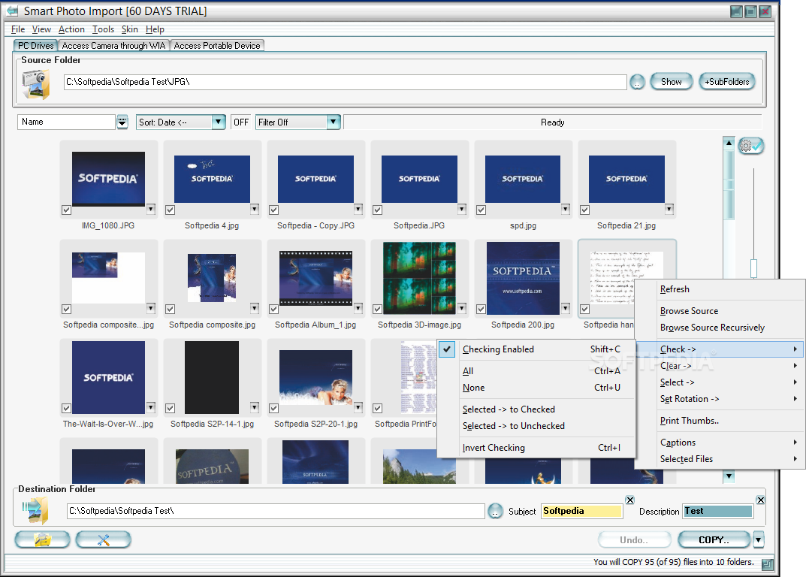Screen dimensions: 806x577
Task: Click the Show button
Action: point(672,82)
